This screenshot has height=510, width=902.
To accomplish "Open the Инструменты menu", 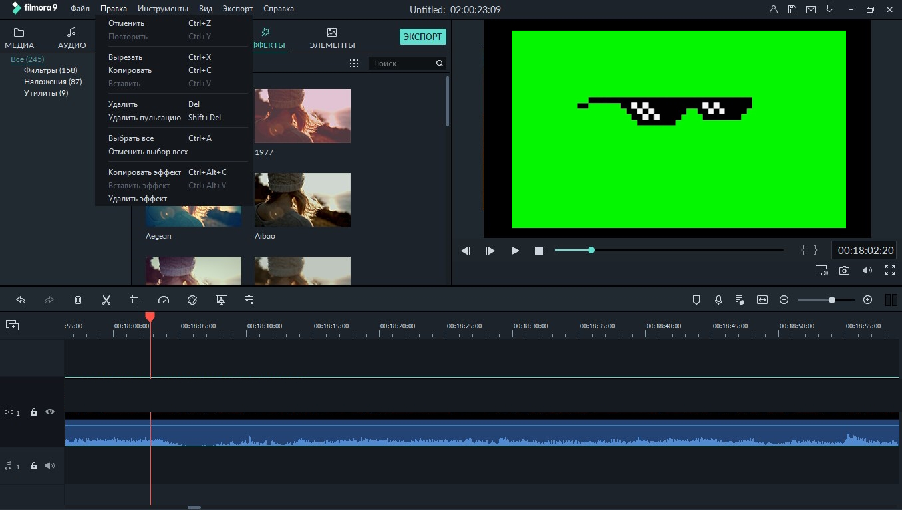I will tap(163, 9).
